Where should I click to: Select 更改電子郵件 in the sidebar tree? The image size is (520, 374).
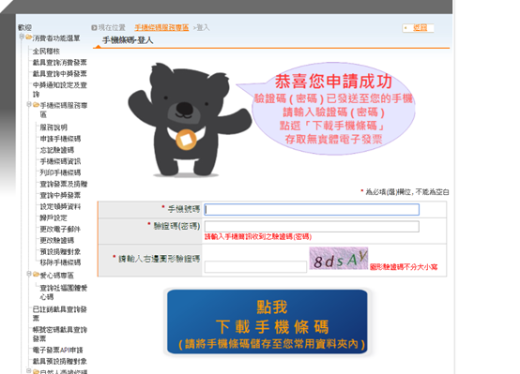pyautogui.click(x=60, y=230)
